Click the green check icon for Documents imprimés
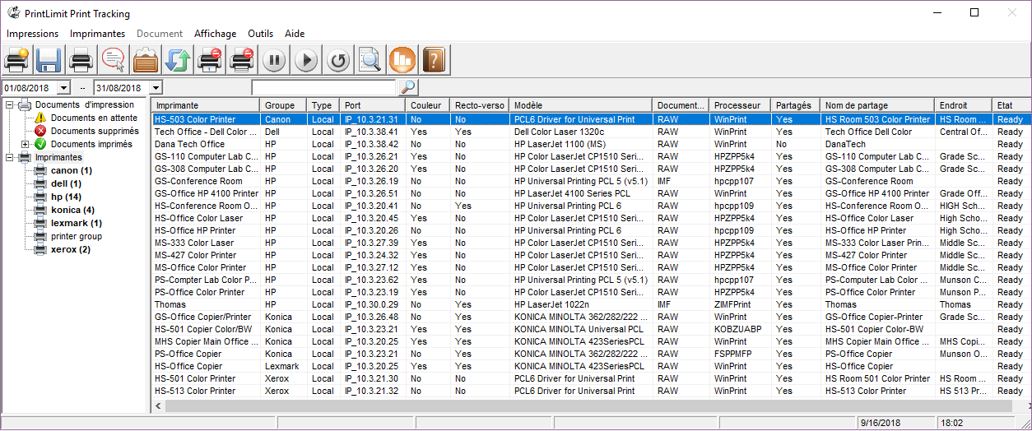 pos(40,144)
